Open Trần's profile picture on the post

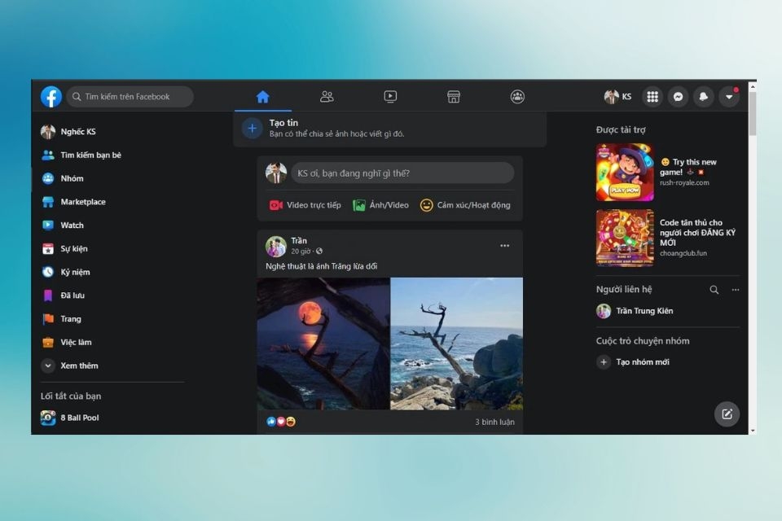pos(276,247)
